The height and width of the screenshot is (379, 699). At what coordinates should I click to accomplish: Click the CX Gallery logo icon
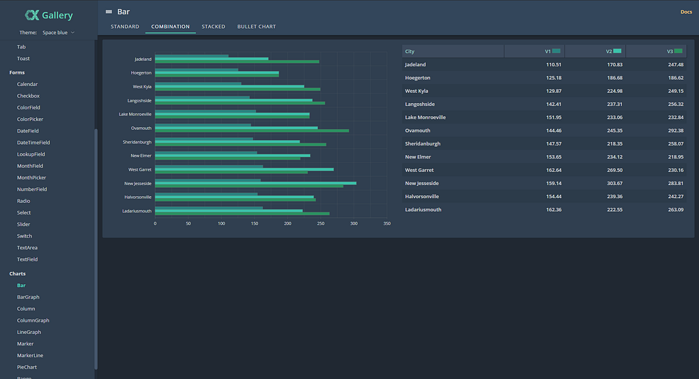coord(31,15)
